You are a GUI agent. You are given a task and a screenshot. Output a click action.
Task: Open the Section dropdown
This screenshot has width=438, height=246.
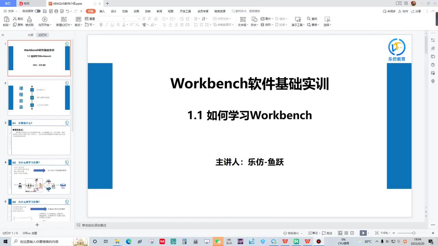pyautogui.click(x=90, y=25)
